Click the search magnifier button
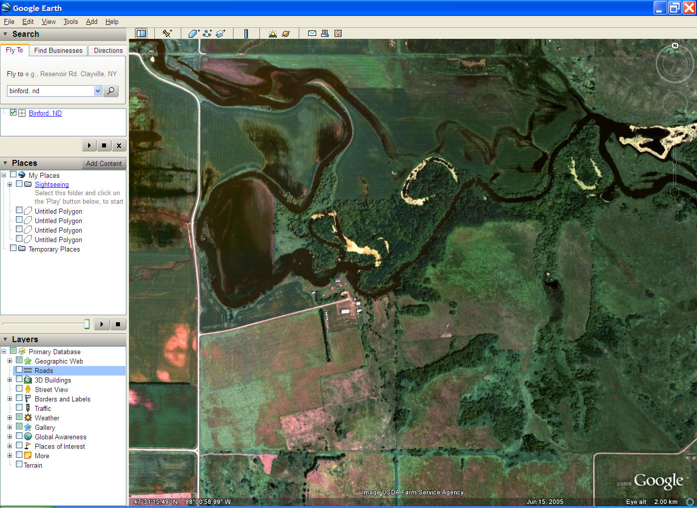Viewport: 697px width, 508px height. [x=111, y=91]
